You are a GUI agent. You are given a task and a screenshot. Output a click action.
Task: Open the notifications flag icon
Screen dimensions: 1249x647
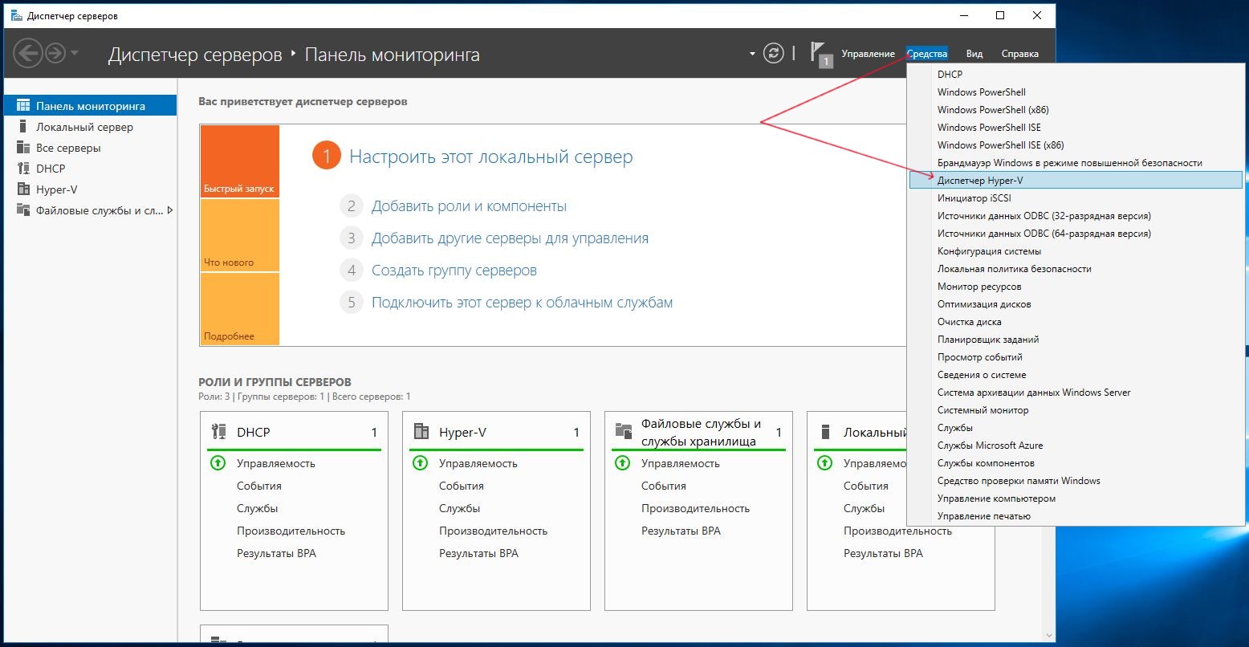point(820,54)
